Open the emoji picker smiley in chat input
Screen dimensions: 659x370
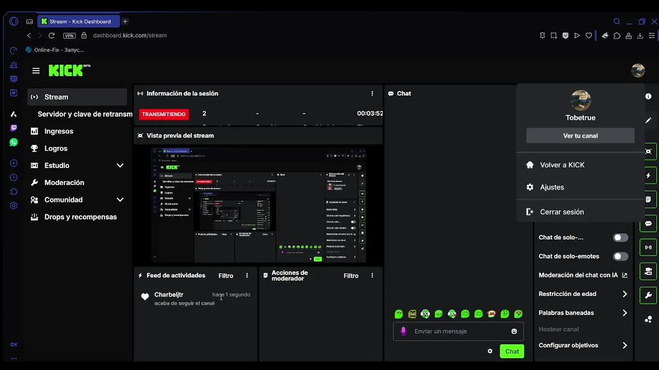click(514, 331)
